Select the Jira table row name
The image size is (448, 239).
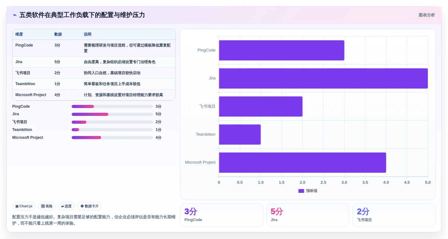19,62
